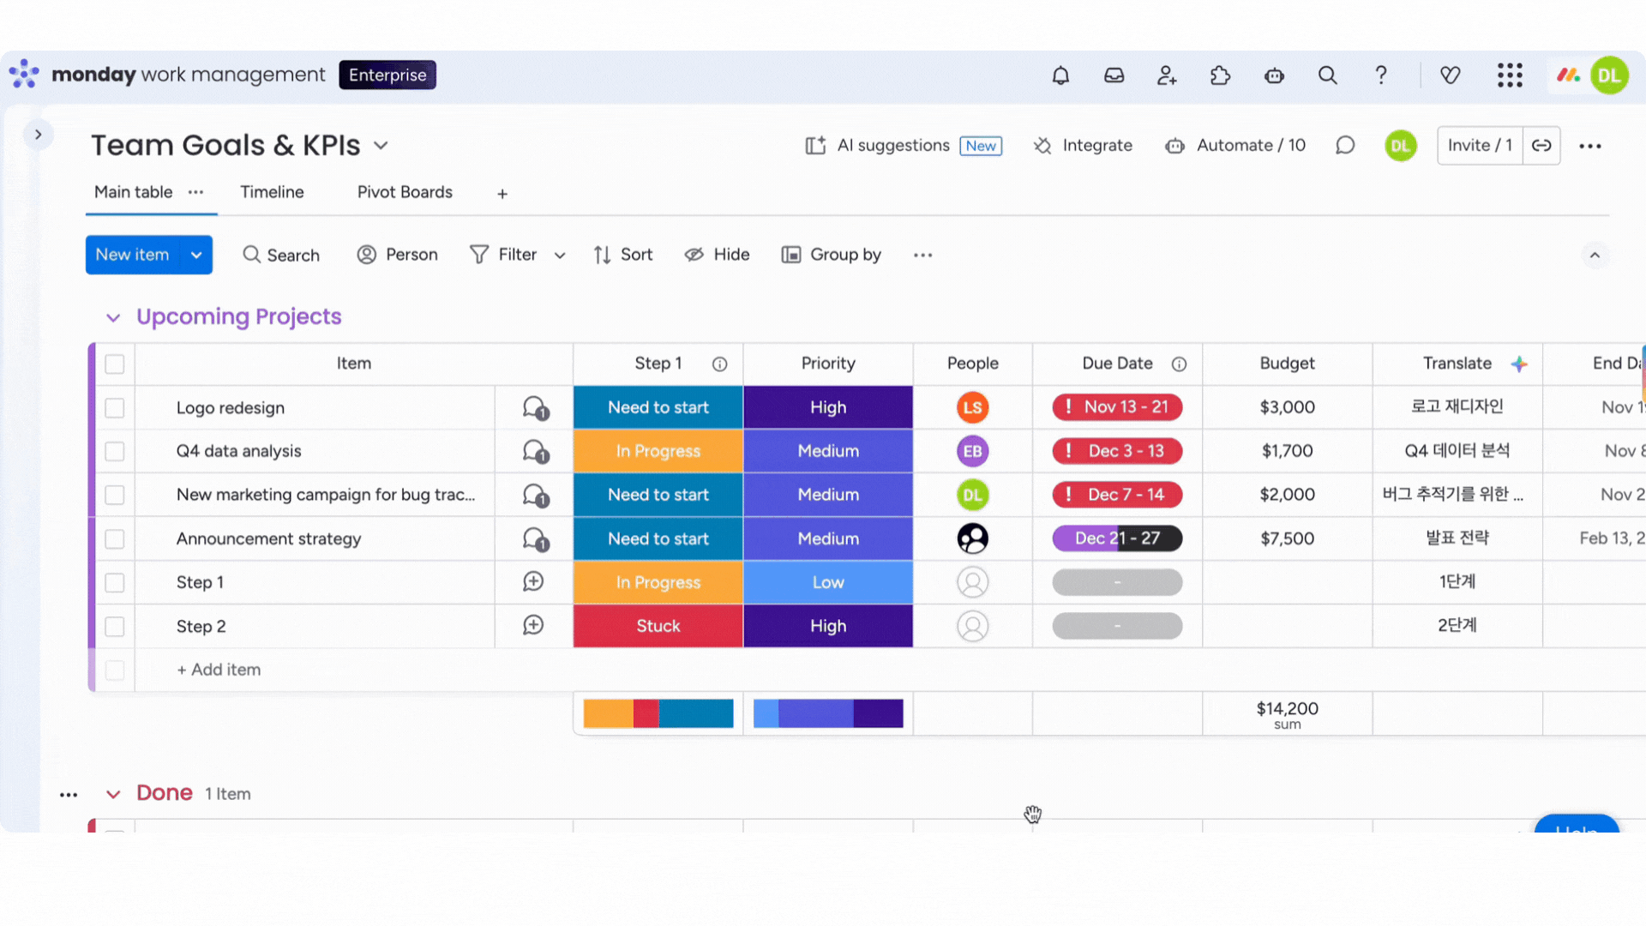
Task: Open Automate / 10 automations
Action: (x=1235, y=146)
